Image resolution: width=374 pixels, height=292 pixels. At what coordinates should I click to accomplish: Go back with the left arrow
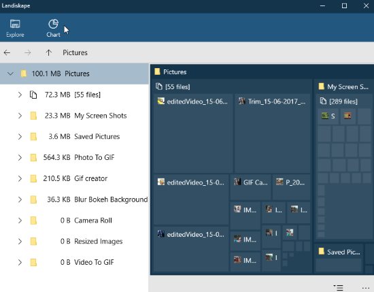tap(7, 52)
